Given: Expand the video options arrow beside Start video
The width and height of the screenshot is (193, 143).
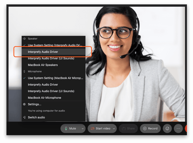Looking at the screenshot, I should tap(114, 129).
